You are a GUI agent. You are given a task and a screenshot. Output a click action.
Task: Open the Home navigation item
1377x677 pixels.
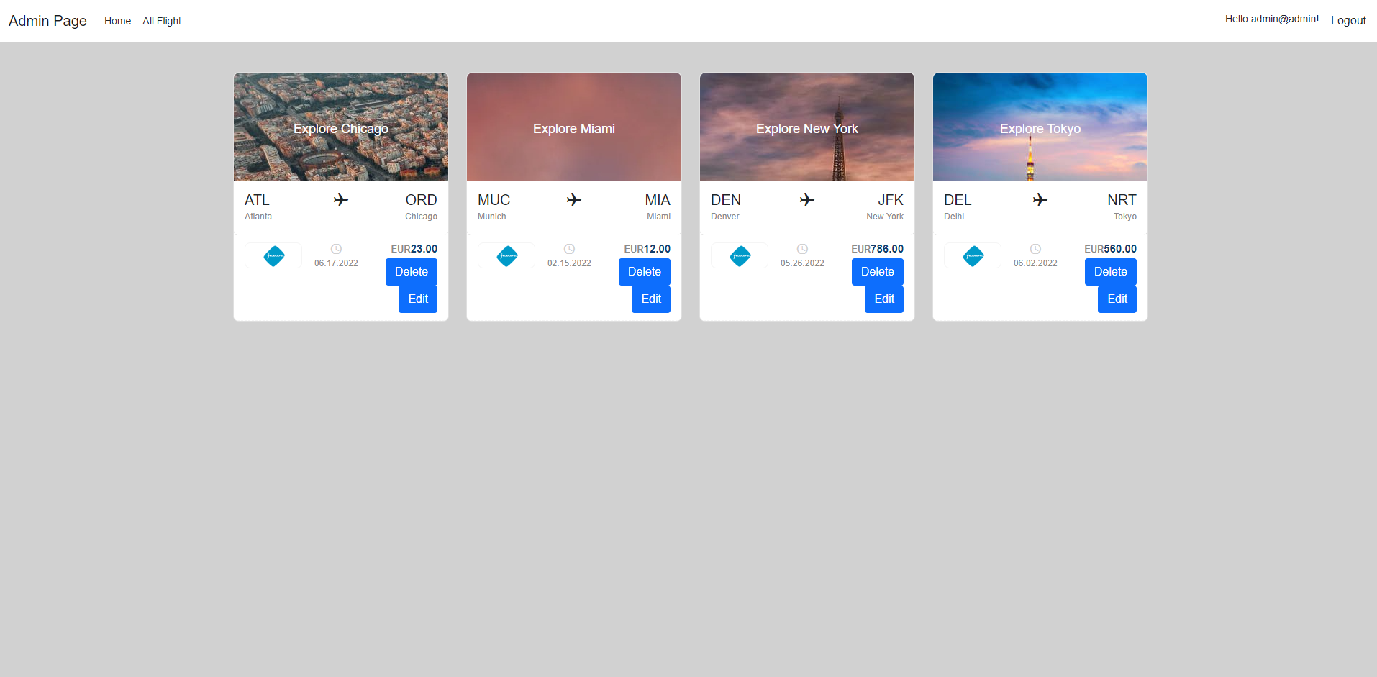(117, 20)
